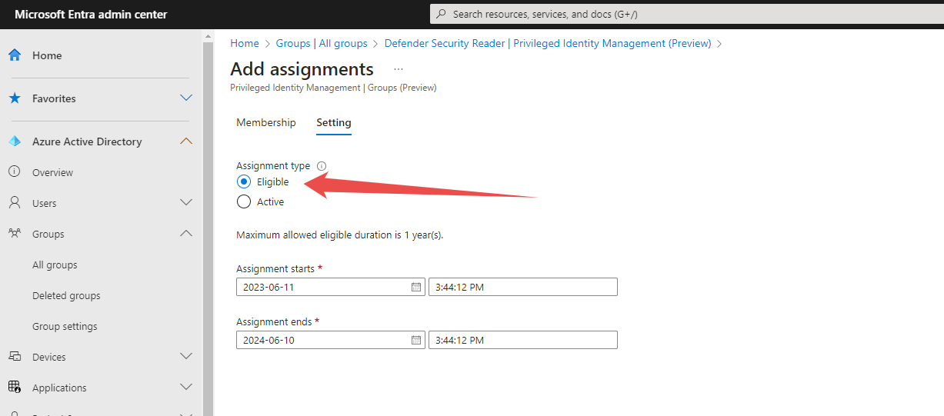Click the Home house icon in sidebar
Image resolution: width=944 pixels, height=416 pixels.
coord(14,55)
